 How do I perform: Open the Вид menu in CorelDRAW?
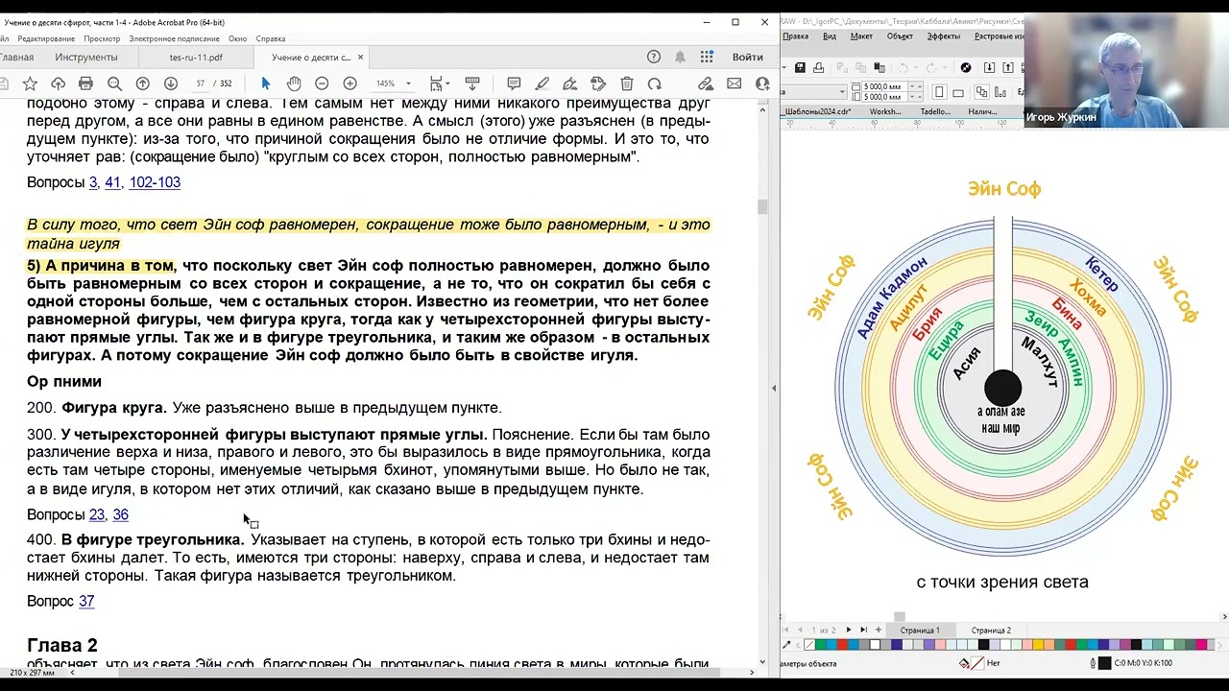(830, 36)
